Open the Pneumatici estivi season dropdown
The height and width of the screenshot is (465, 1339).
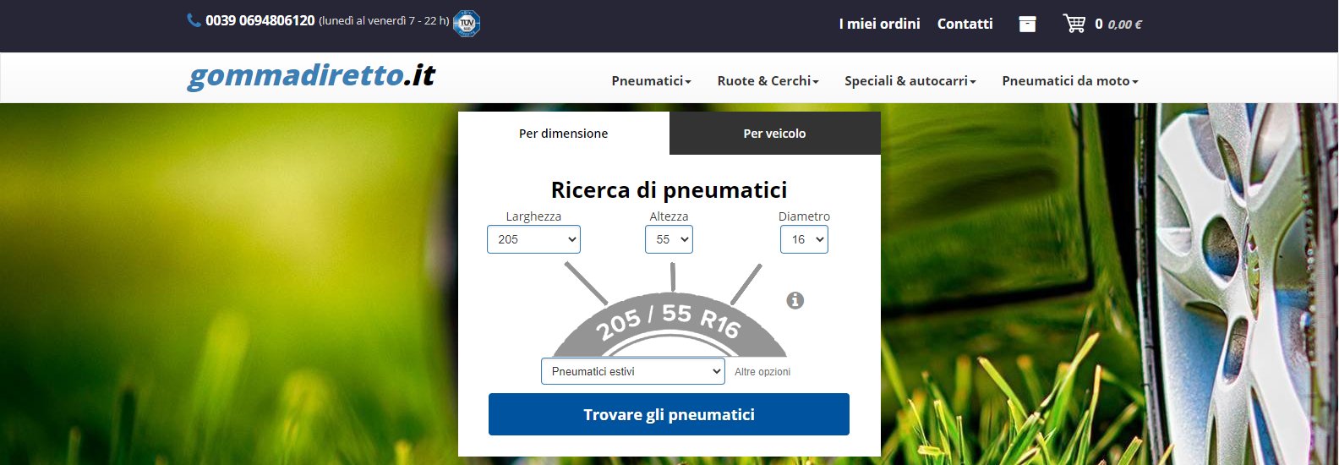click(x=633, y=371)
